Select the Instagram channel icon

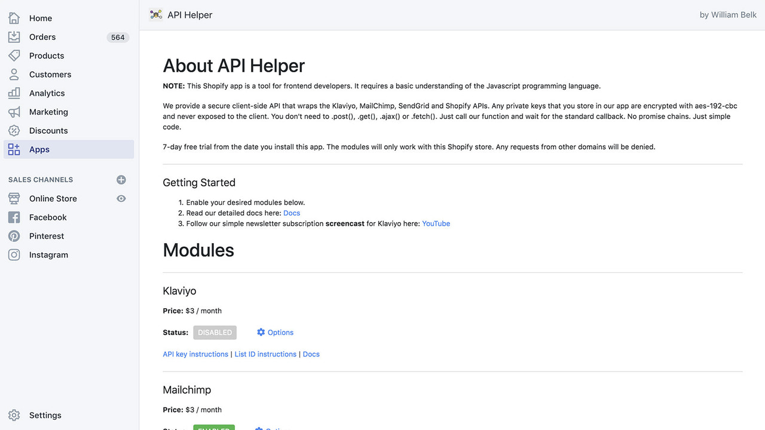point(13,254)
